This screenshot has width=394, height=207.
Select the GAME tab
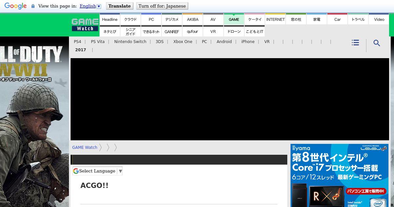coord(234,19)
